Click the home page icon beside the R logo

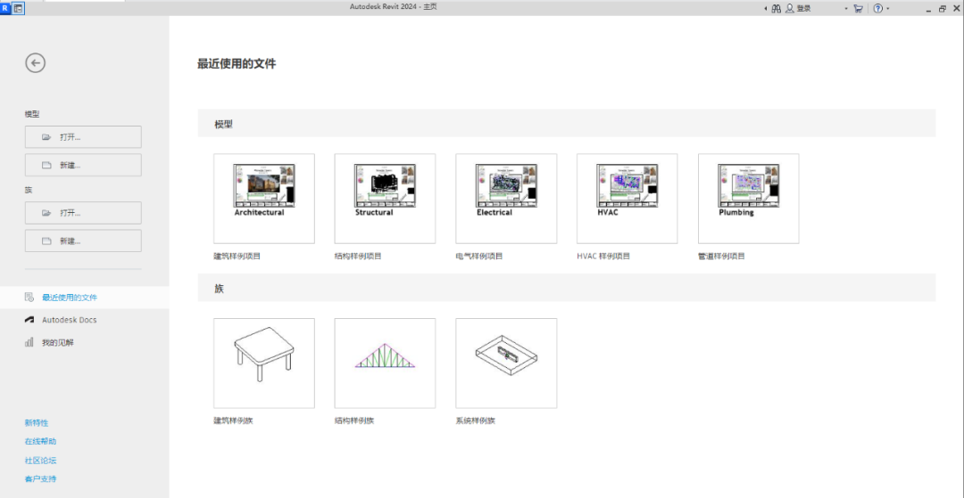[x=18, y=8]
